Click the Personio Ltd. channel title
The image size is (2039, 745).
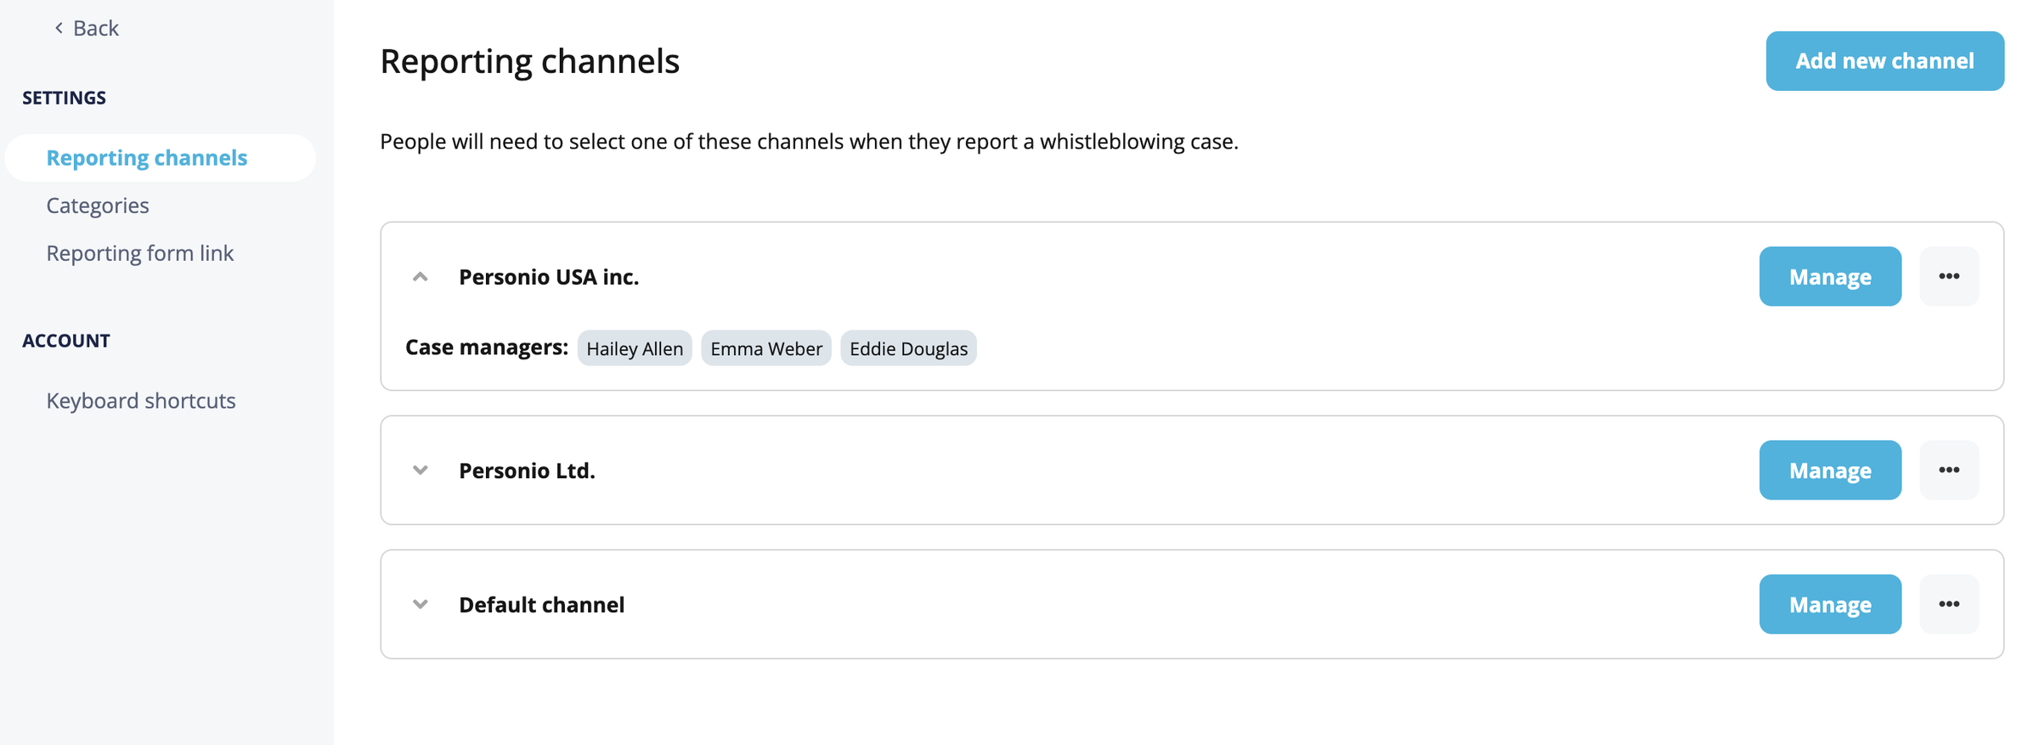point(527,471)
